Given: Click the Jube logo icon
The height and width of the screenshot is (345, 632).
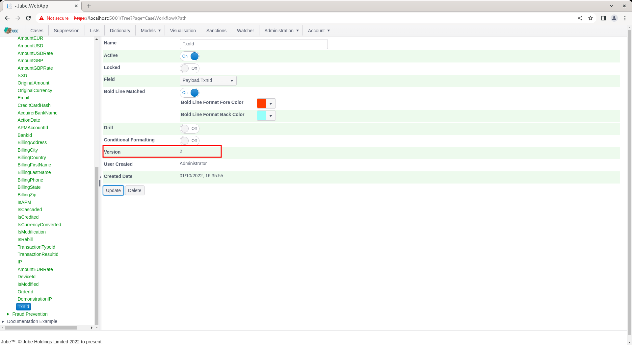Looking at the screenshot, I should [12, 31].
